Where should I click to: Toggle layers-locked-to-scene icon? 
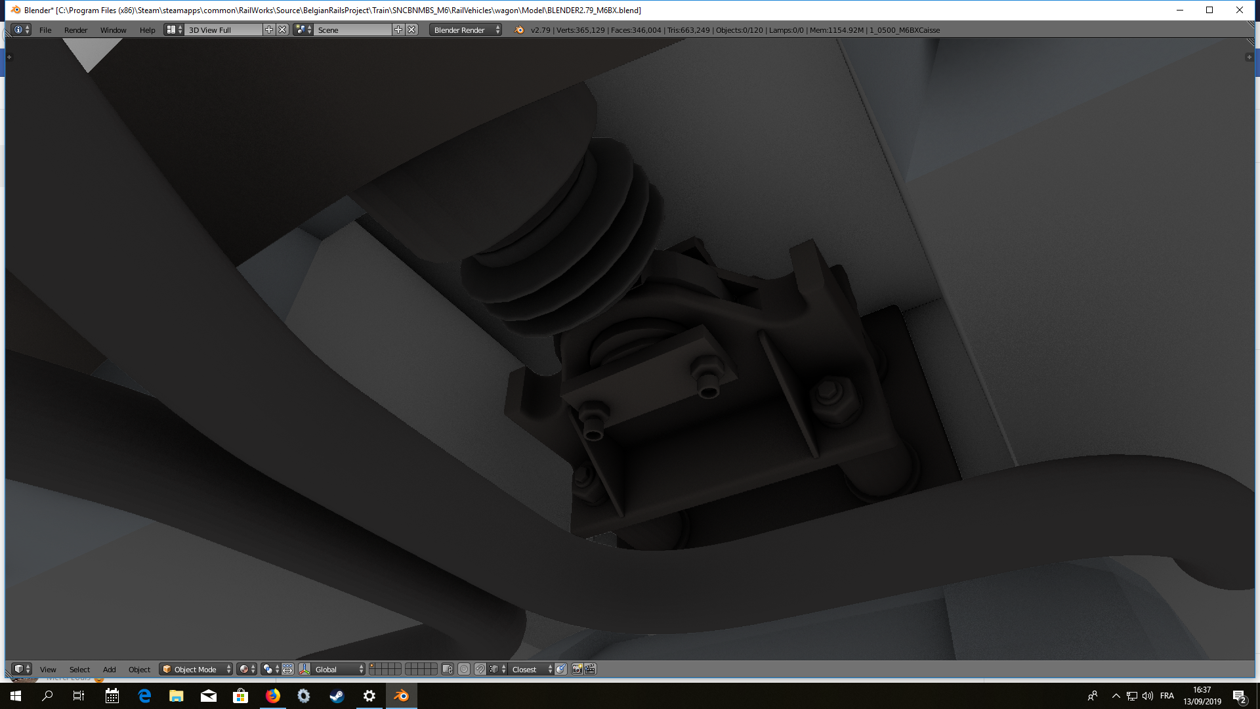point(448,669)
